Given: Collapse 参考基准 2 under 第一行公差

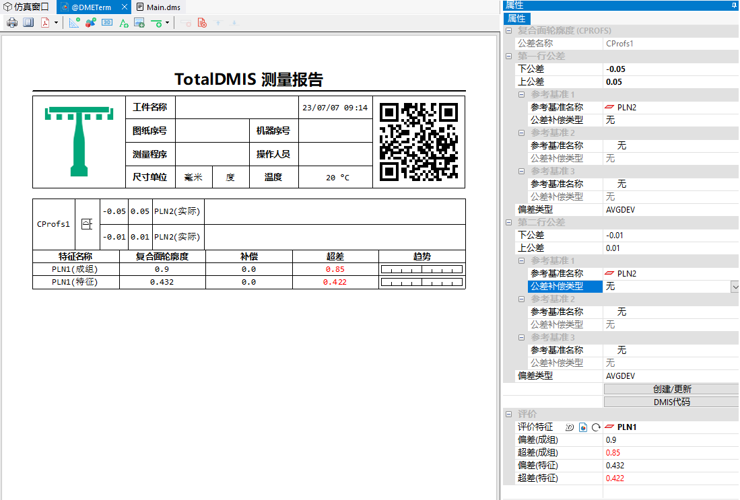Looking at the screenshot, I should [x=521, y=133].
